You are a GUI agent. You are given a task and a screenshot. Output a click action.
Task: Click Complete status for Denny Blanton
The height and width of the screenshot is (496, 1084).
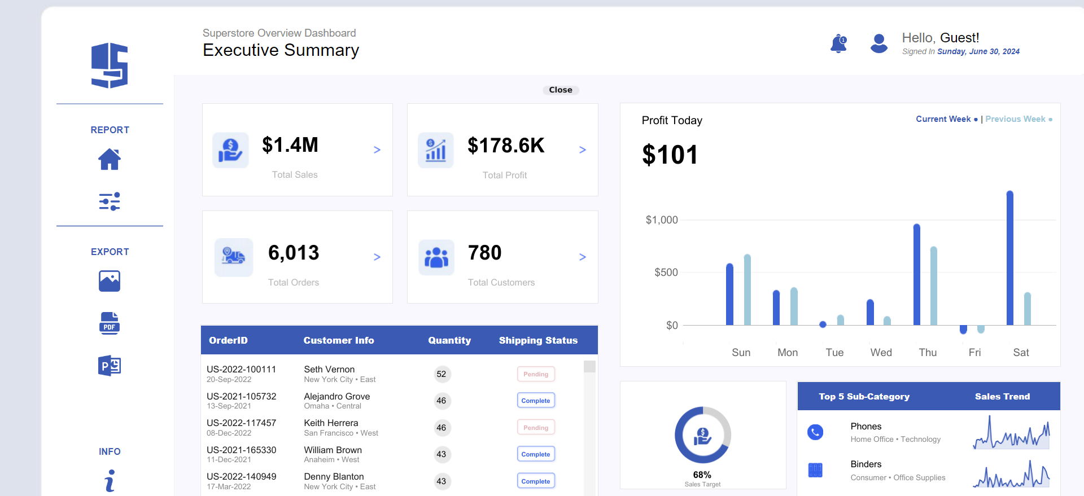[536, 481]
